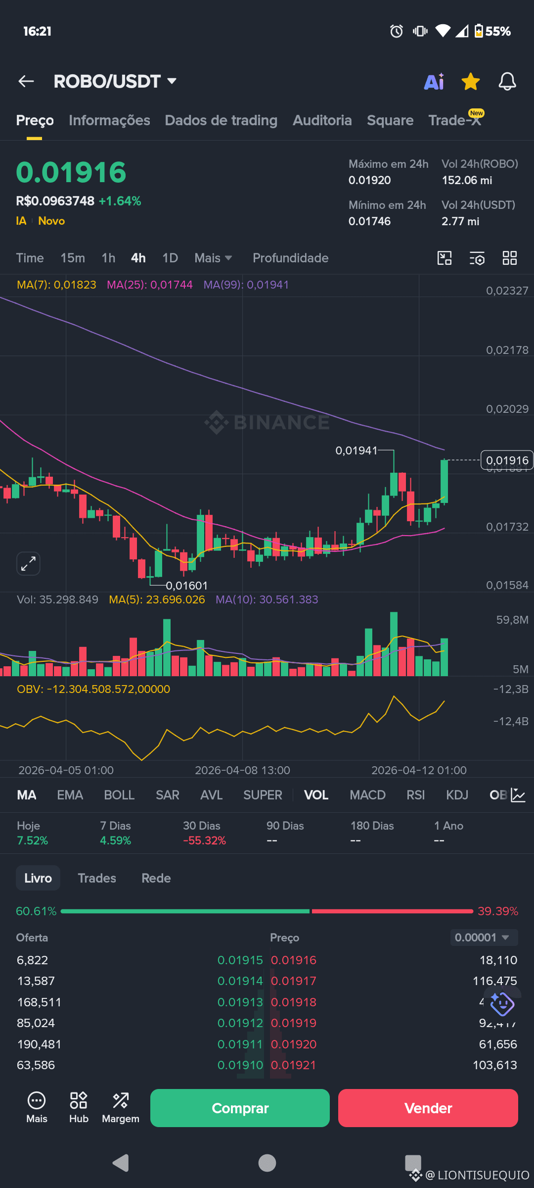Click the current price label 0,01916 on chart
The image size is (534, 1188).
click(507, 460)
